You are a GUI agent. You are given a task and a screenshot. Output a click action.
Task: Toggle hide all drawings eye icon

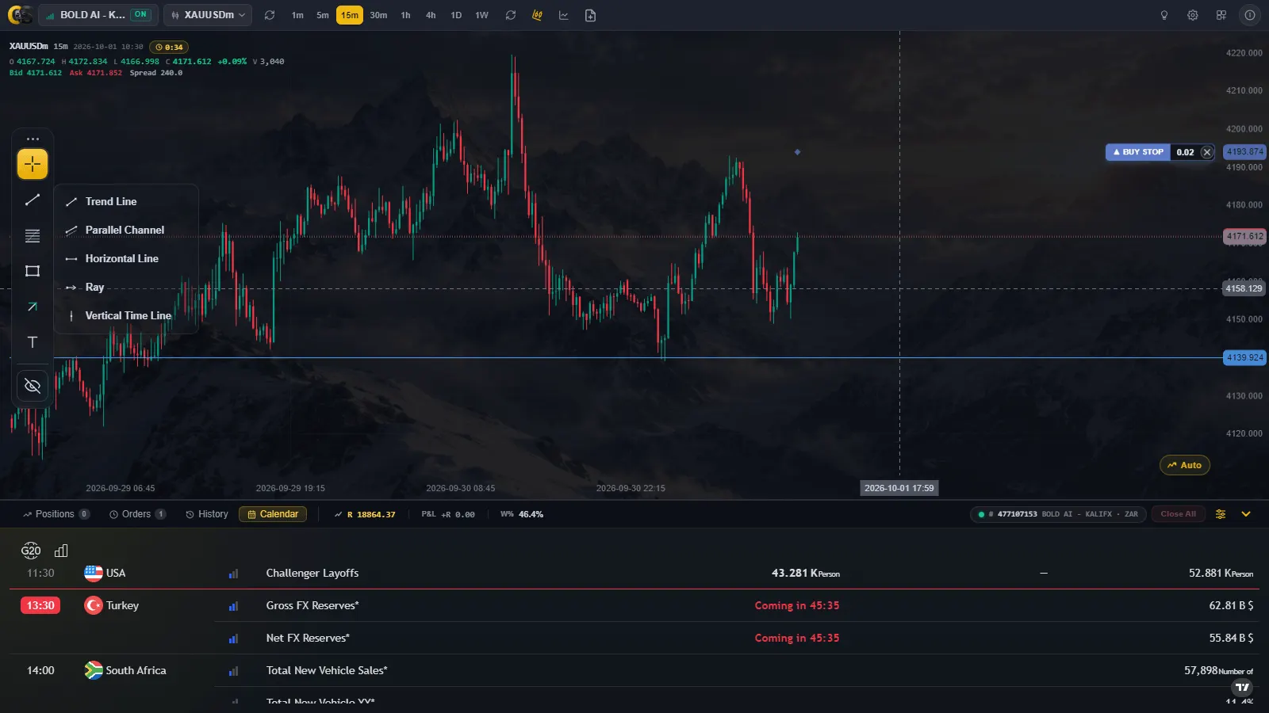point(33,386)
